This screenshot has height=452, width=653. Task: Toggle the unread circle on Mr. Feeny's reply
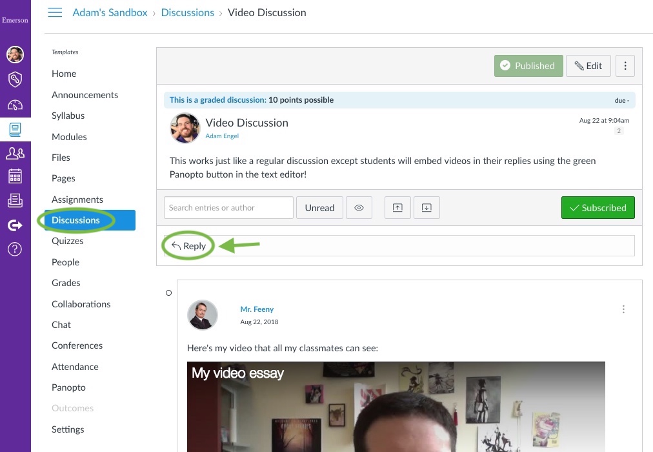[168, 293]
